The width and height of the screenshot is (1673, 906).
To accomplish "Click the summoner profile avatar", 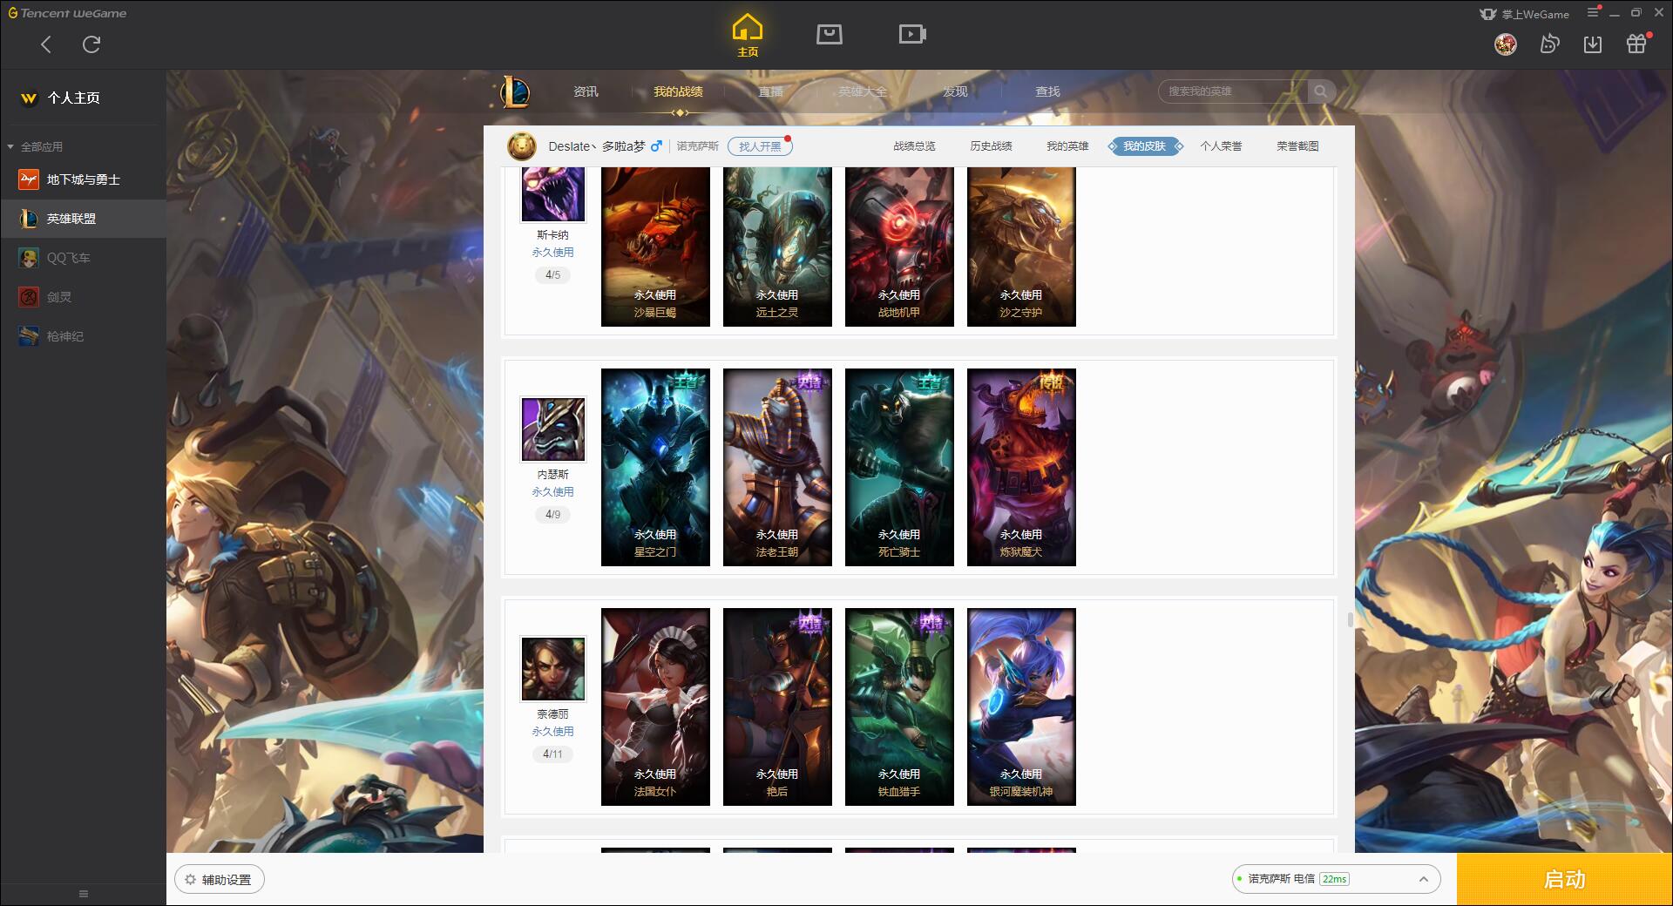I will [522, 146].
